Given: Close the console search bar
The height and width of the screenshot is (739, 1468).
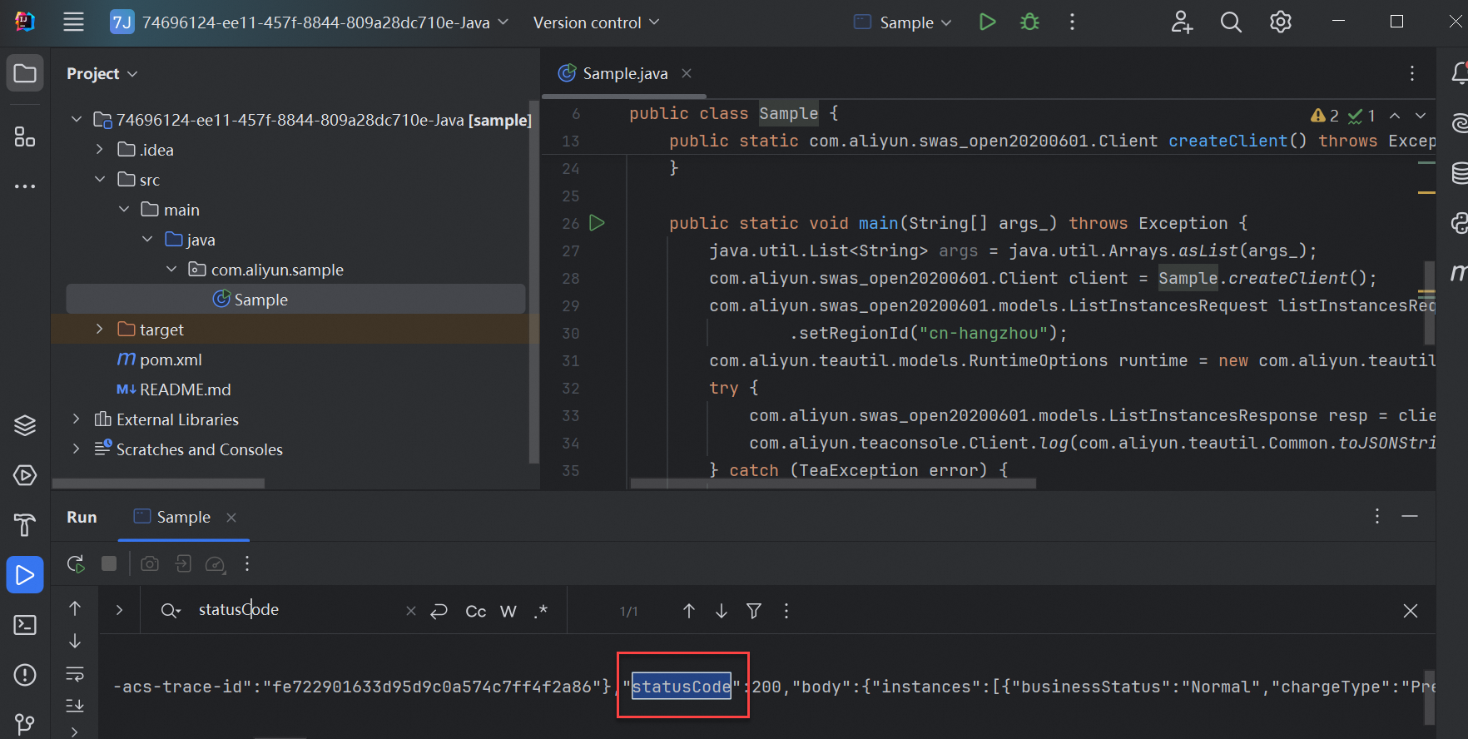Looking at the screenshot, I should [x=1411, y=611].
